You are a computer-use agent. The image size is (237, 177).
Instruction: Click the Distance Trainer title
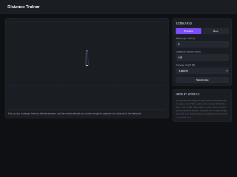click(24, 7)
